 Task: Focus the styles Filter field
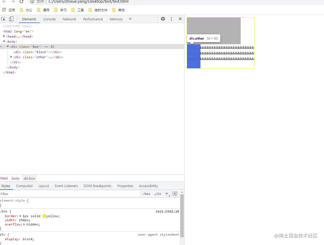coord(70,194)
